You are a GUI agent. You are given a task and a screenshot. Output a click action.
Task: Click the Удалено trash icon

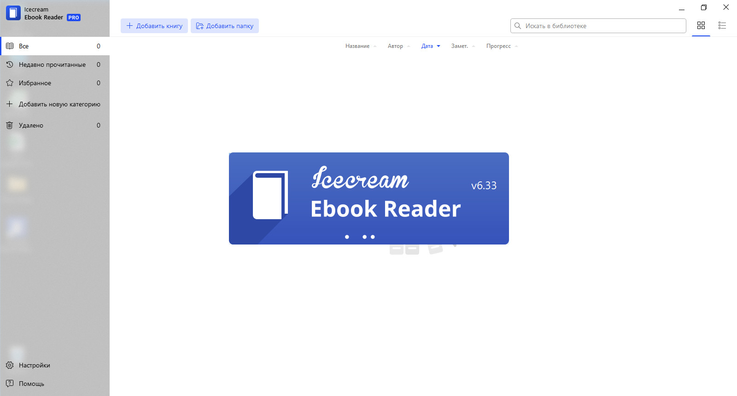[10, 125]
